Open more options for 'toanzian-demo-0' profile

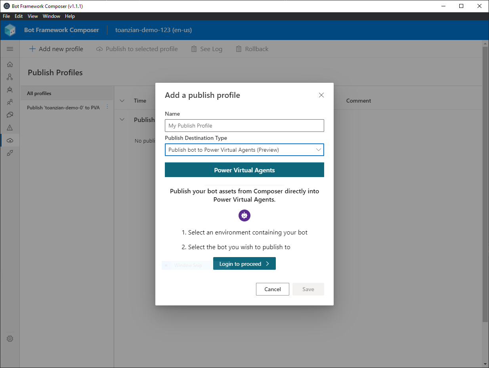107,107
